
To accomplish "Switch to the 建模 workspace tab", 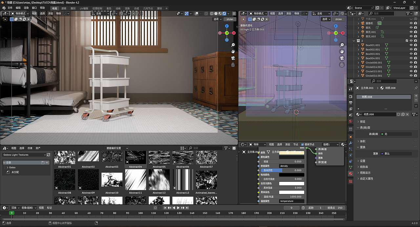I will 64,8.
